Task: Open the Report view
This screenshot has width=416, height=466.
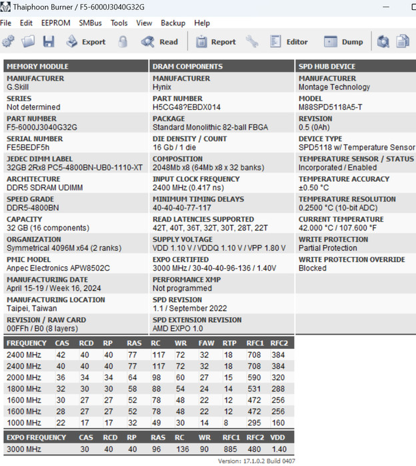Action: (x=216, y=41)
